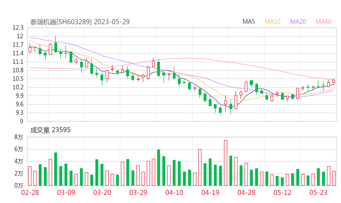The image size is (341, 203).
Task: Click the 10.8 price axis value
Action: coord(18,70)
